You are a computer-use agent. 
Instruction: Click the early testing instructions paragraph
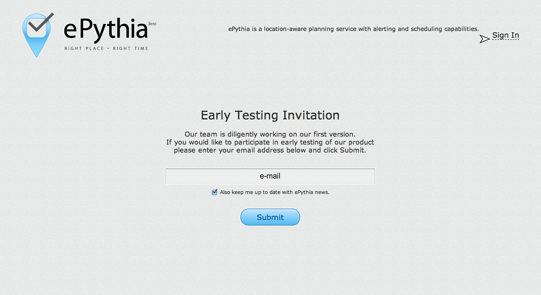point(270,142)
